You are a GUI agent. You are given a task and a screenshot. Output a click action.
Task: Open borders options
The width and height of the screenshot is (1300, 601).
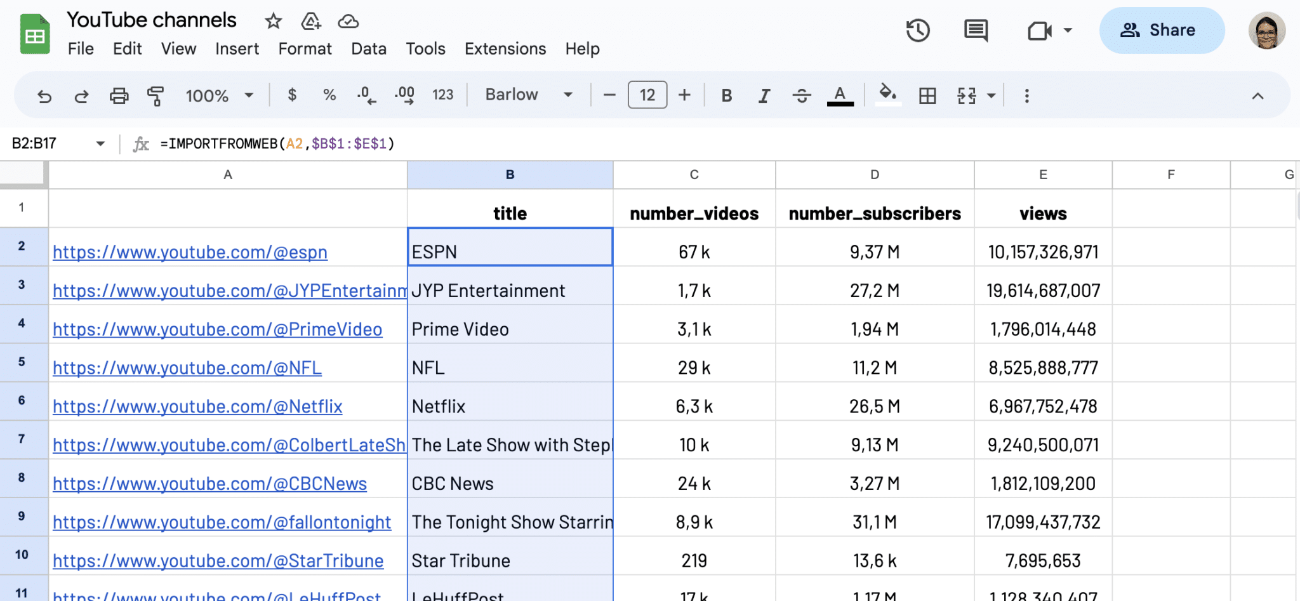coord(927,95)
